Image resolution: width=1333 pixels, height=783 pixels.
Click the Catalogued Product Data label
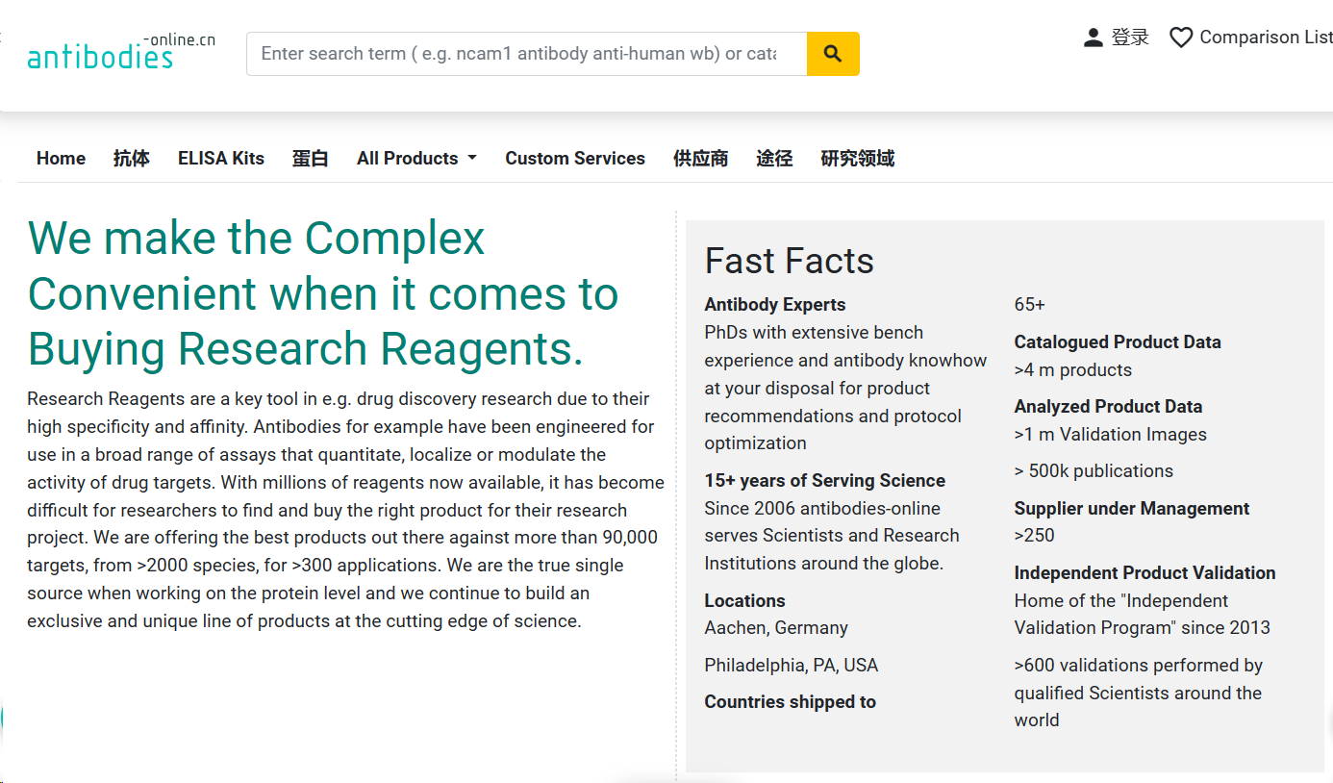[x=1118, y=342]
